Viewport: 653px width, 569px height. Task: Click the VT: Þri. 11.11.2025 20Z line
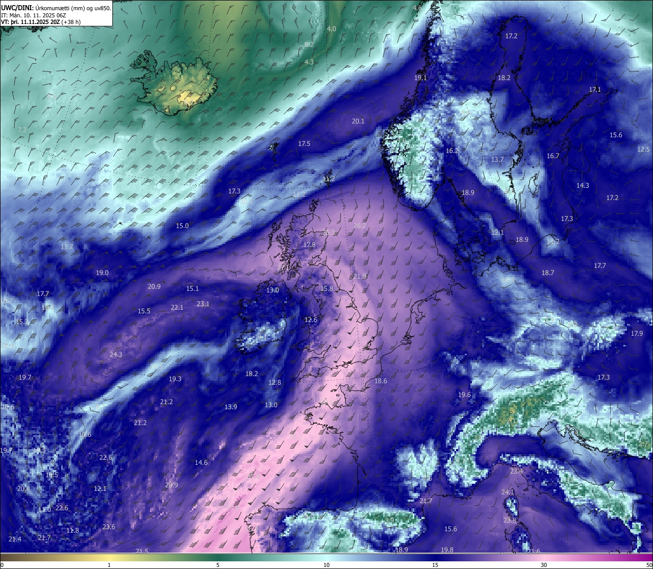coord(41,22)
